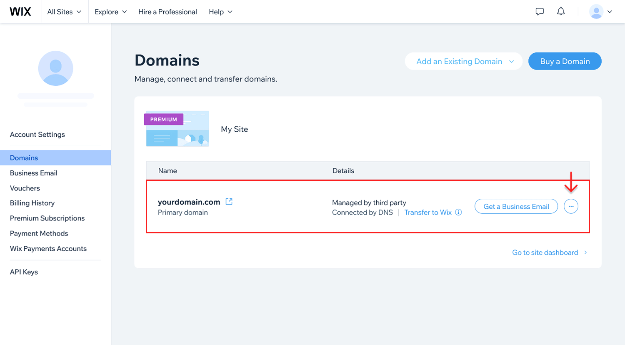Expand the Help menu
The image size is (625, 345).
220,12
